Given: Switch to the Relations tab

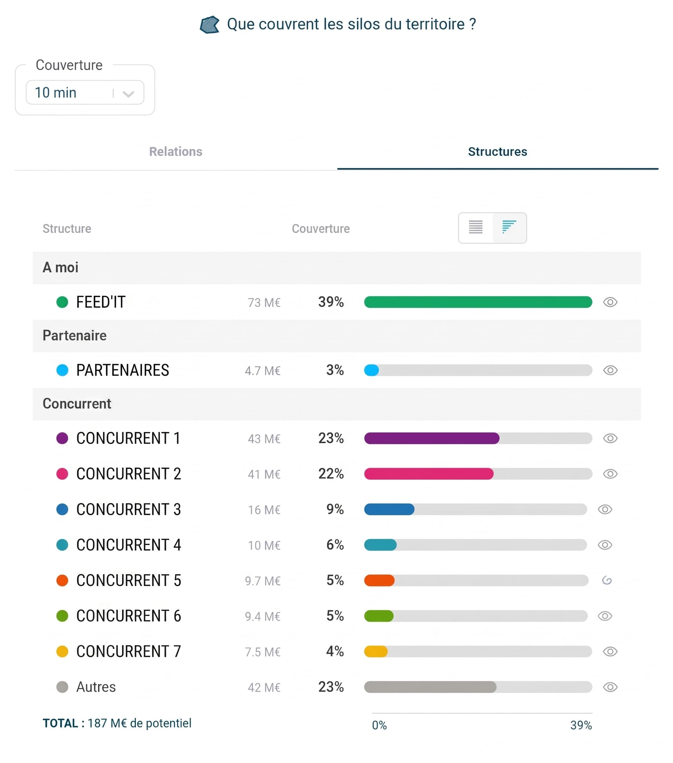Looking at the screenshot, I should [x=176, y=152].
